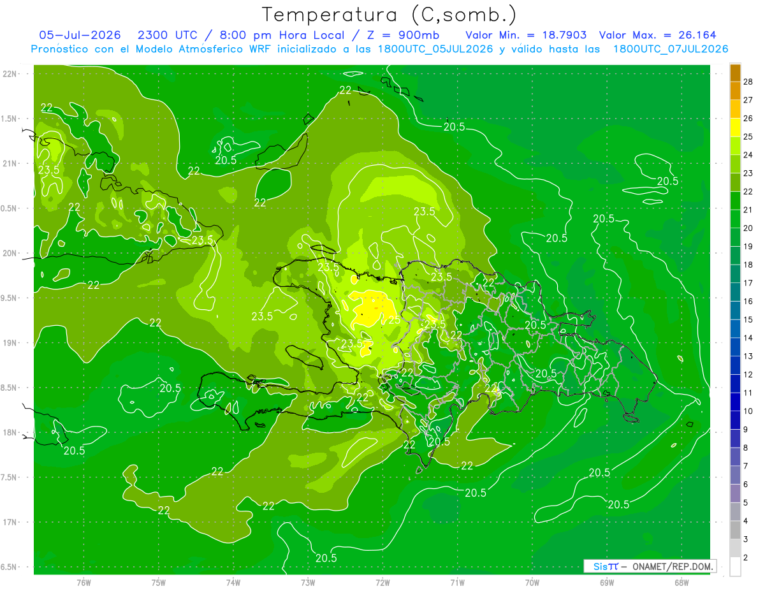Click the '15' value in the color legend

pos(748,320)
